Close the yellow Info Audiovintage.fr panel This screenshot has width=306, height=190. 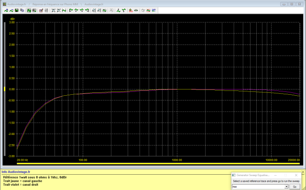[x=303, y=172]
